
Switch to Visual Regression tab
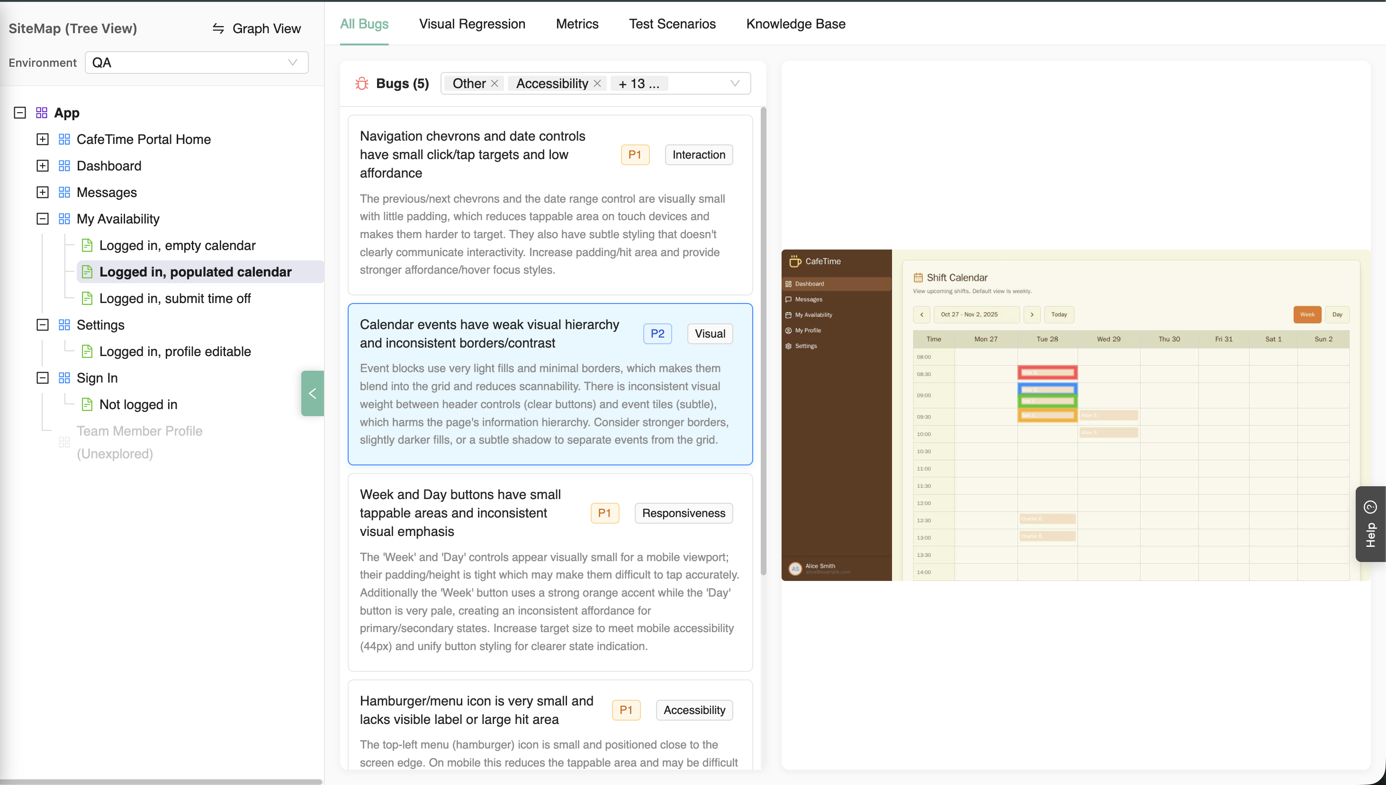[x=472, y=24]
